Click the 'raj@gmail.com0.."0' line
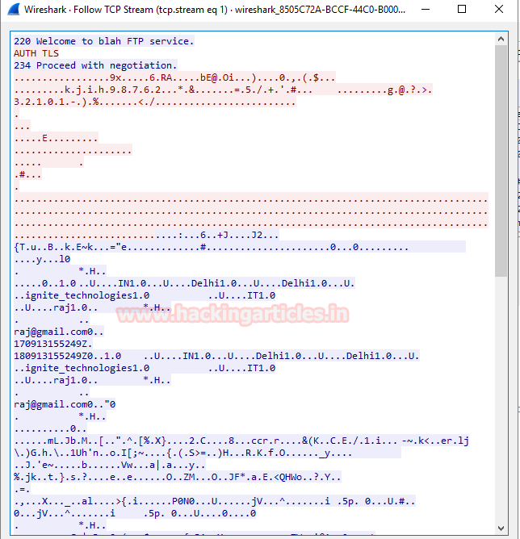Viewport: 520px width, 539px height. pos(65,404)
